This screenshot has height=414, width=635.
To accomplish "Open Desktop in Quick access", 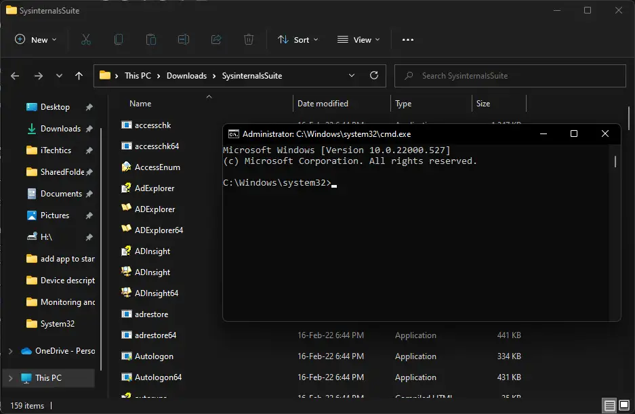I will pyautogui.click(x=55, y=107).
